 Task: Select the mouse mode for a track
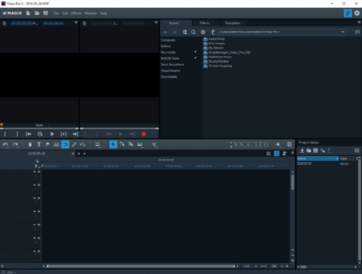point(122,144)
